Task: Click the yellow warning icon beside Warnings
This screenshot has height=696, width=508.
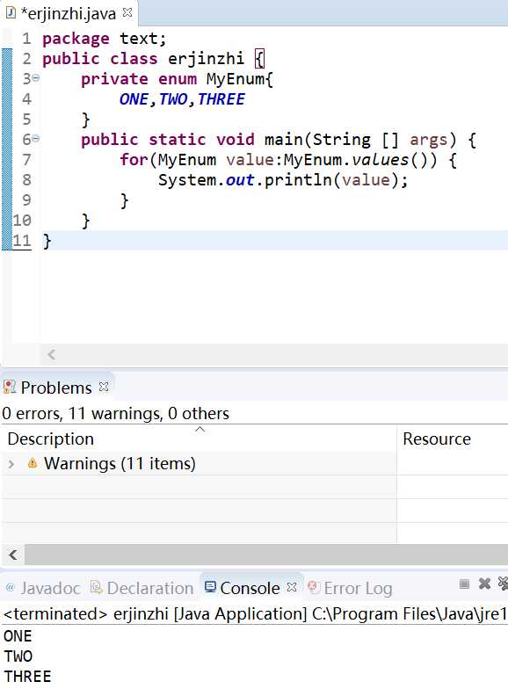Action: click(32, 463)
